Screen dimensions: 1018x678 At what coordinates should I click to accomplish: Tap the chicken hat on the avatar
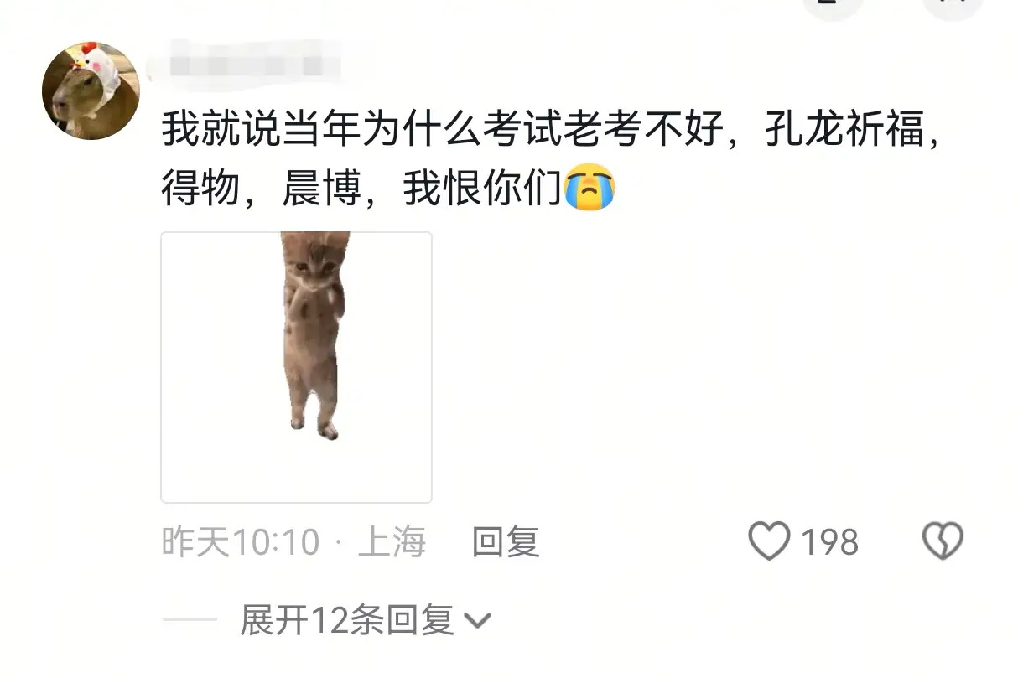94,69
